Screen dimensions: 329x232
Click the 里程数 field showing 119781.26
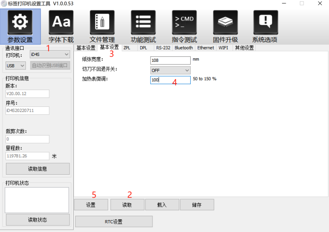coord(27,156)
